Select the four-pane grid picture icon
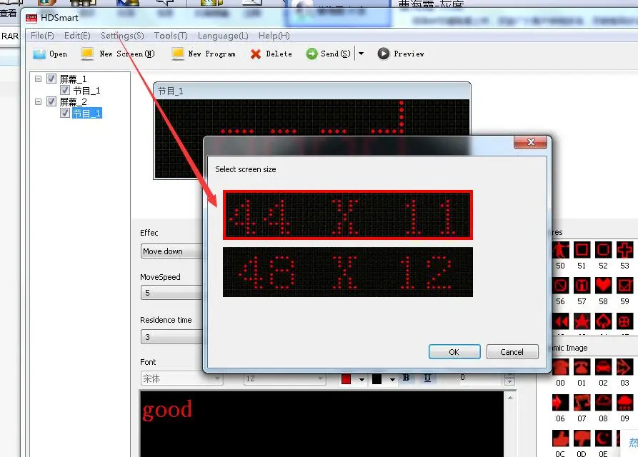 [x=624, y=321]
